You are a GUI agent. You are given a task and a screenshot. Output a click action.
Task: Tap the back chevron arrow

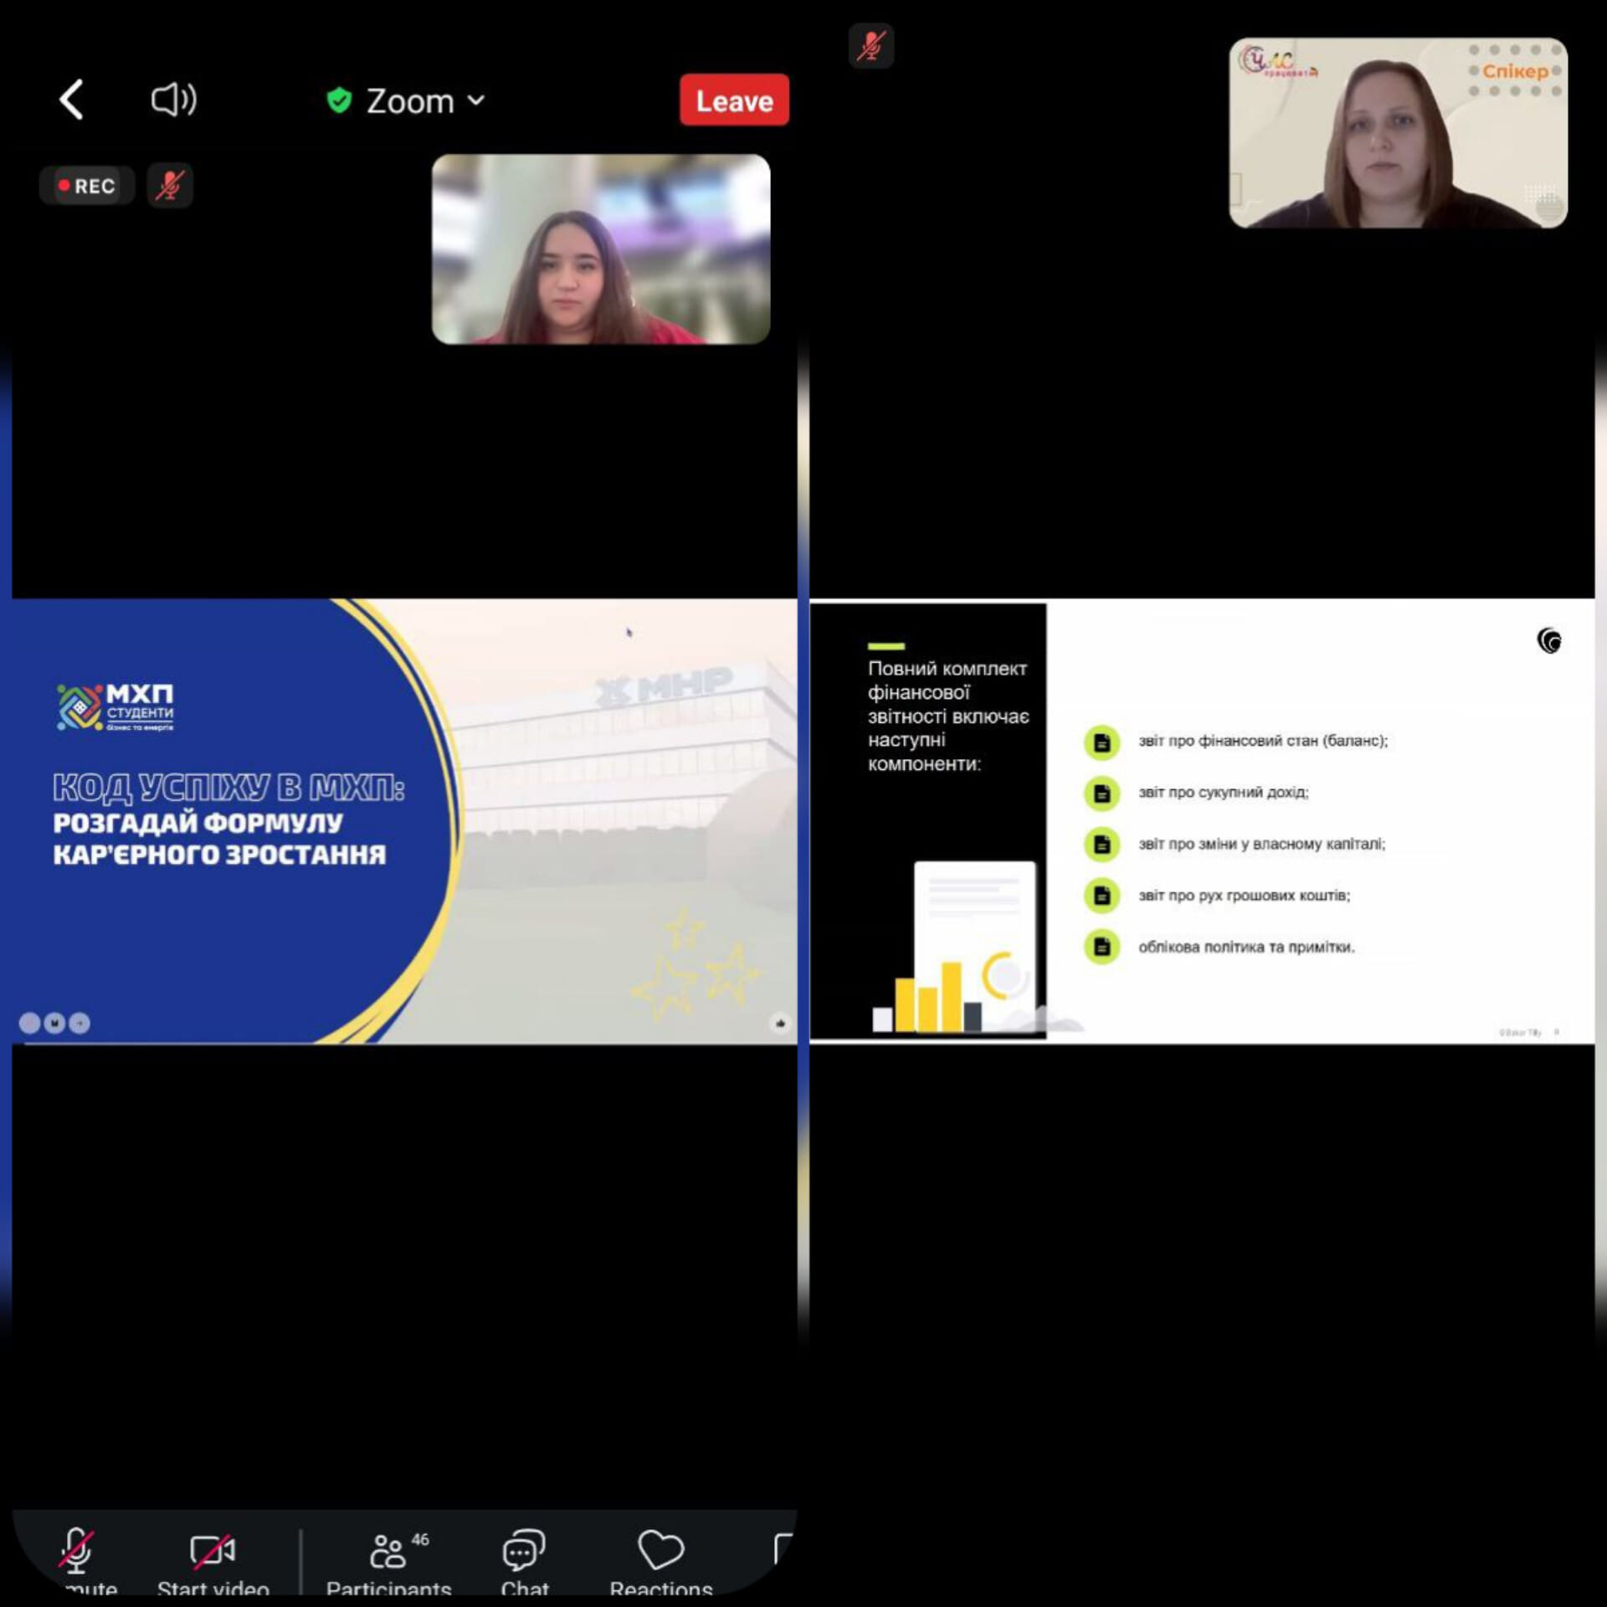pyautogui.click(x=72, y=100)
